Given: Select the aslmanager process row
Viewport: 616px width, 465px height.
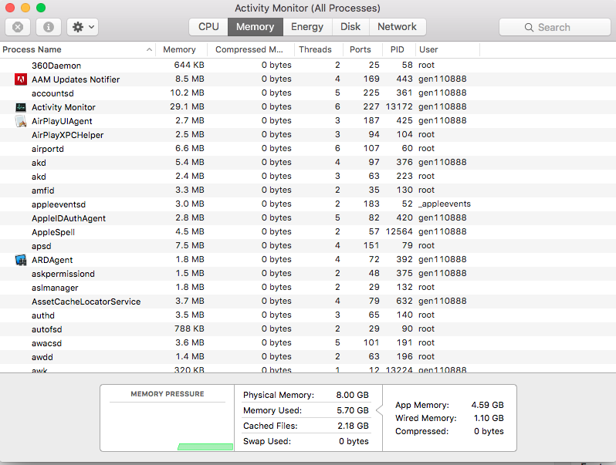Looking at the screenshot, I should [x=308, y=288].
